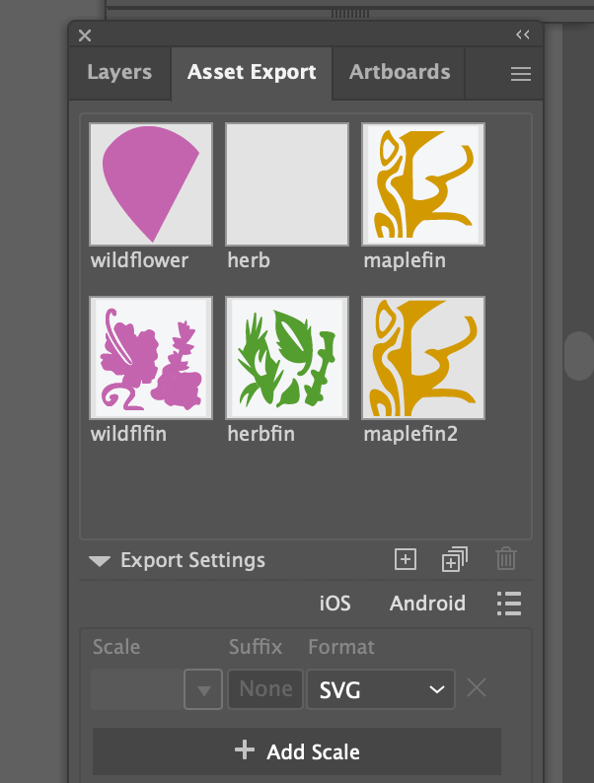The height and width of the screenshot is (783, 594).
Task: Click the Add Scale button
Action: click(297, 751)
